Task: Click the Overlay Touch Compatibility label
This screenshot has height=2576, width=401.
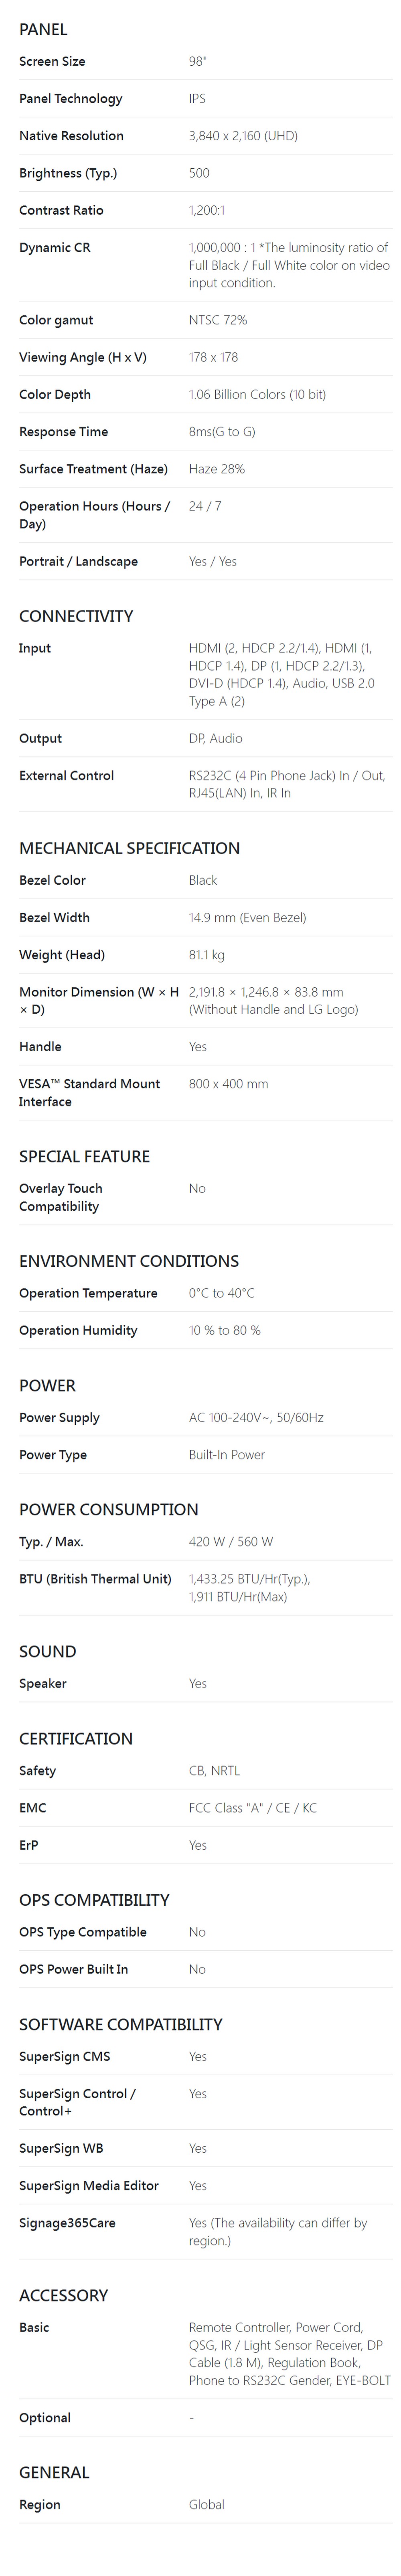Action: click(x=60, y=1197)
